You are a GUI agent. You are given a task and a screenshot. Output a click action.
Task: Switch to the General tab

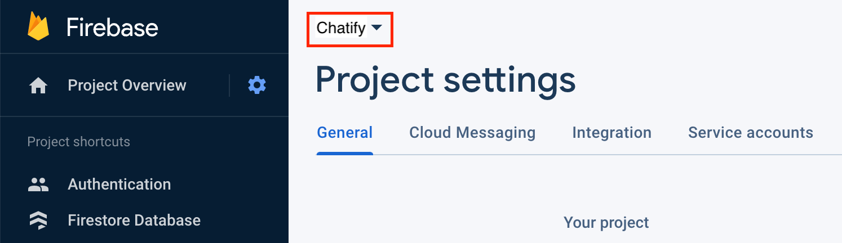point(344,133)
